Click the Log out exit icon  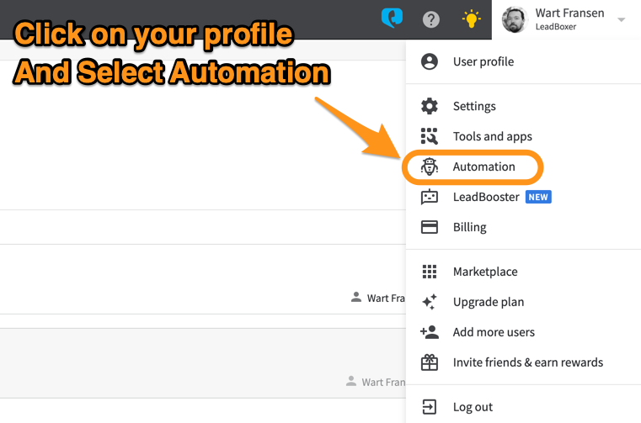pyautogui.click(x=430, y=407)
